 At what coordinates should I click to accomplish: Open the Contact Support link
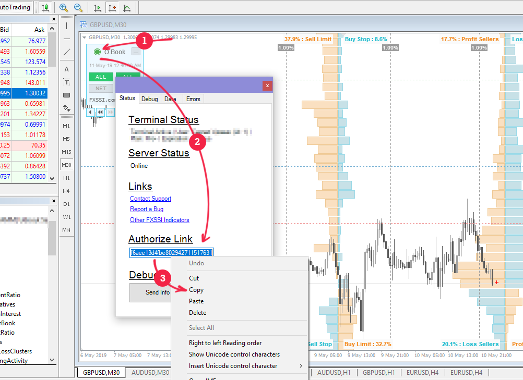[150, 199]
